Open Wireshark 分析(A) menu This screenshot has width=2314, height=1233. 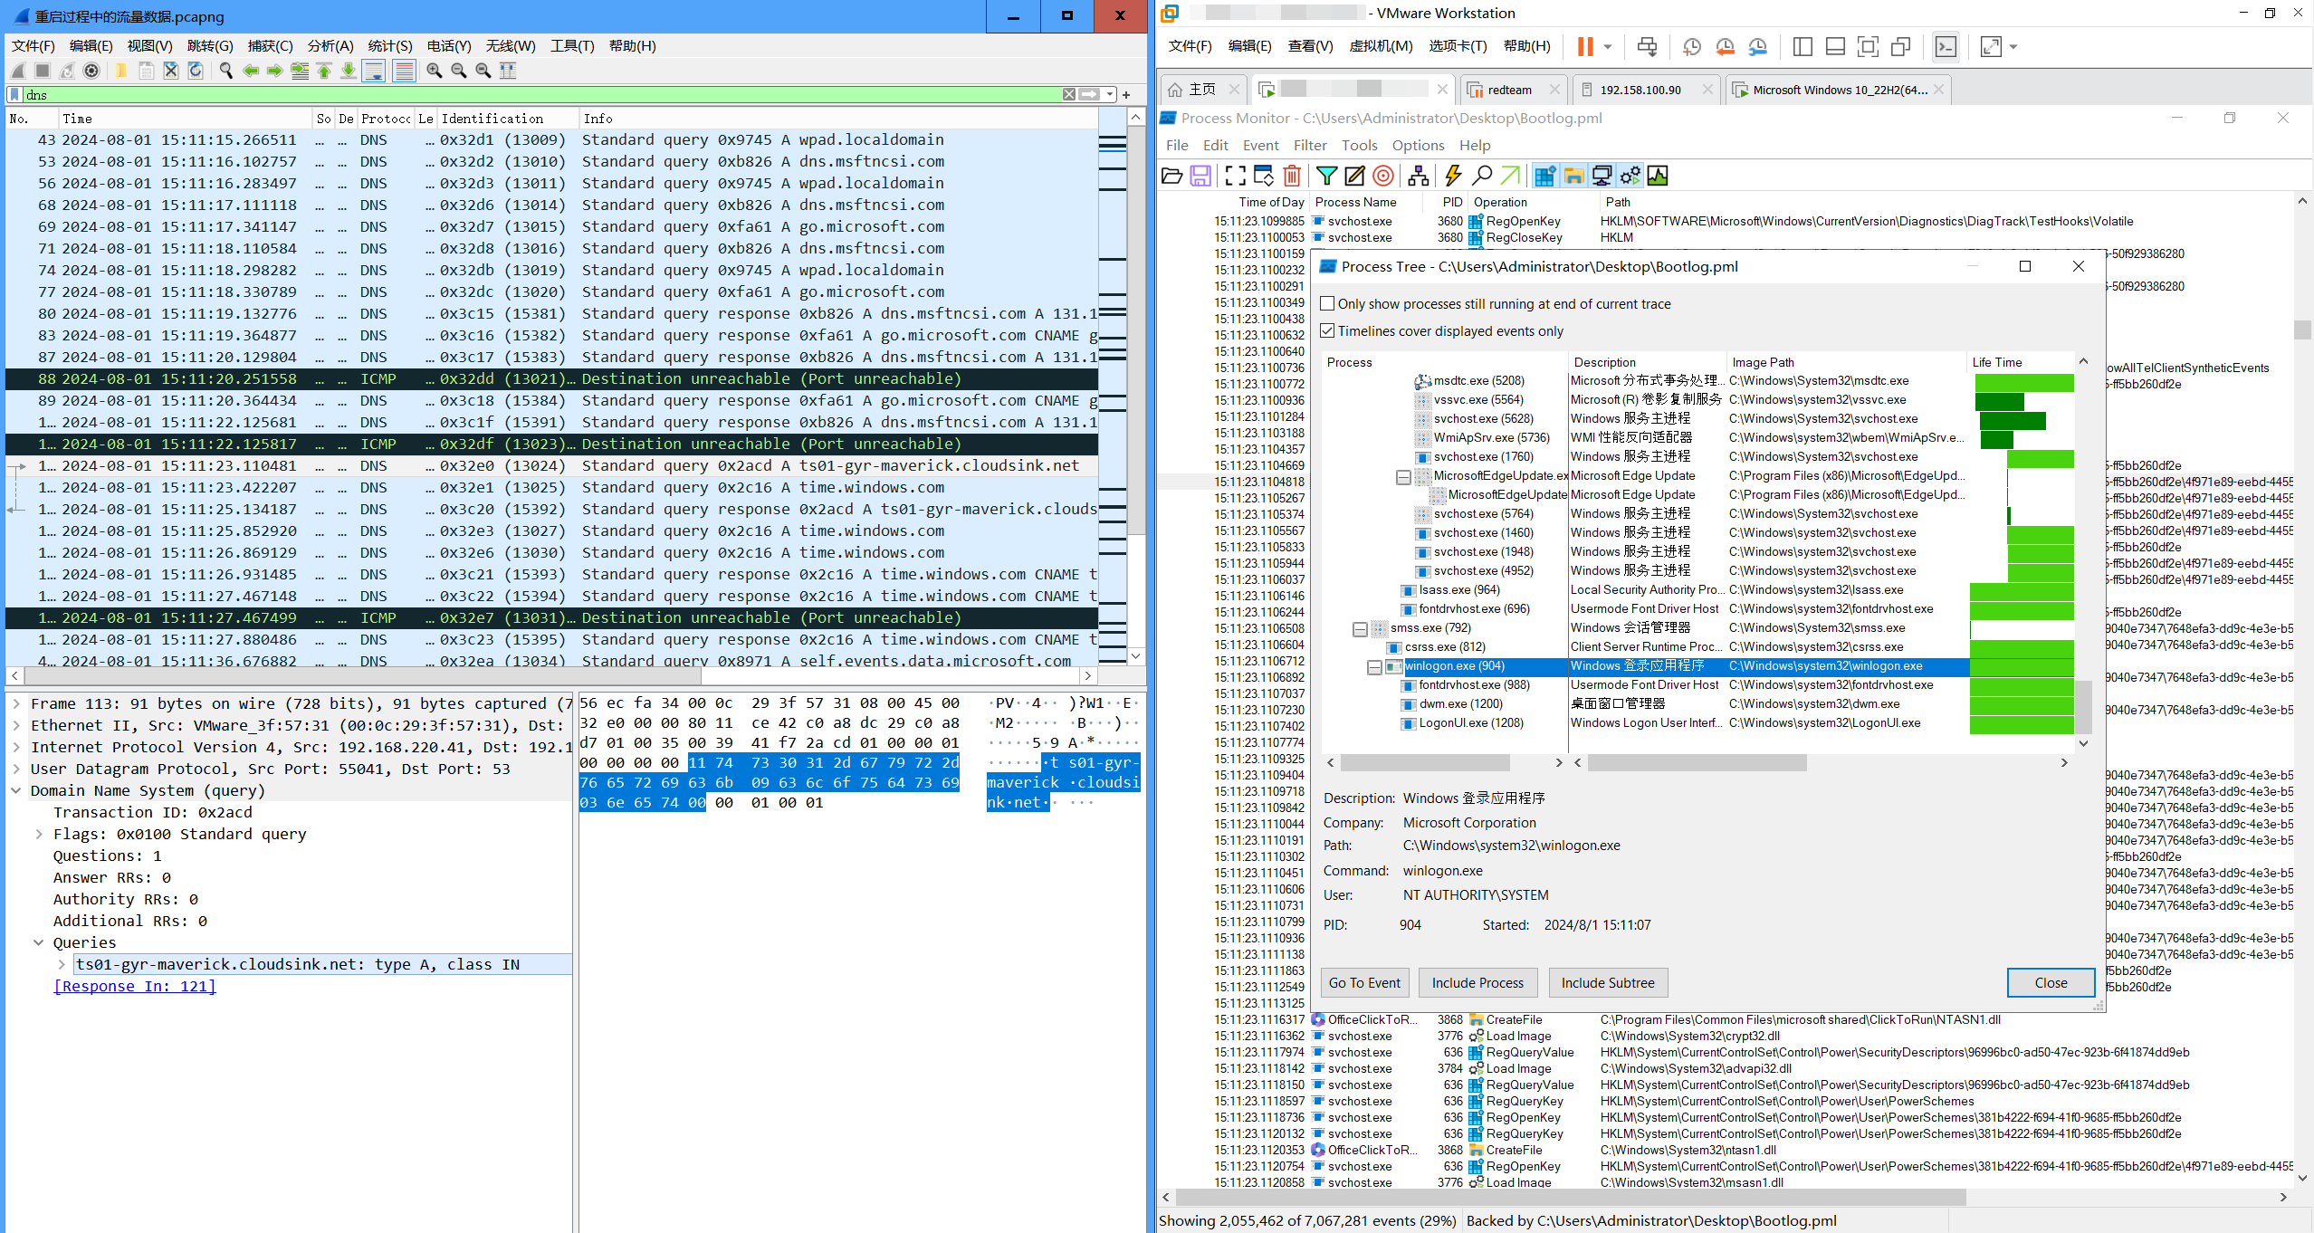(330, 45)
